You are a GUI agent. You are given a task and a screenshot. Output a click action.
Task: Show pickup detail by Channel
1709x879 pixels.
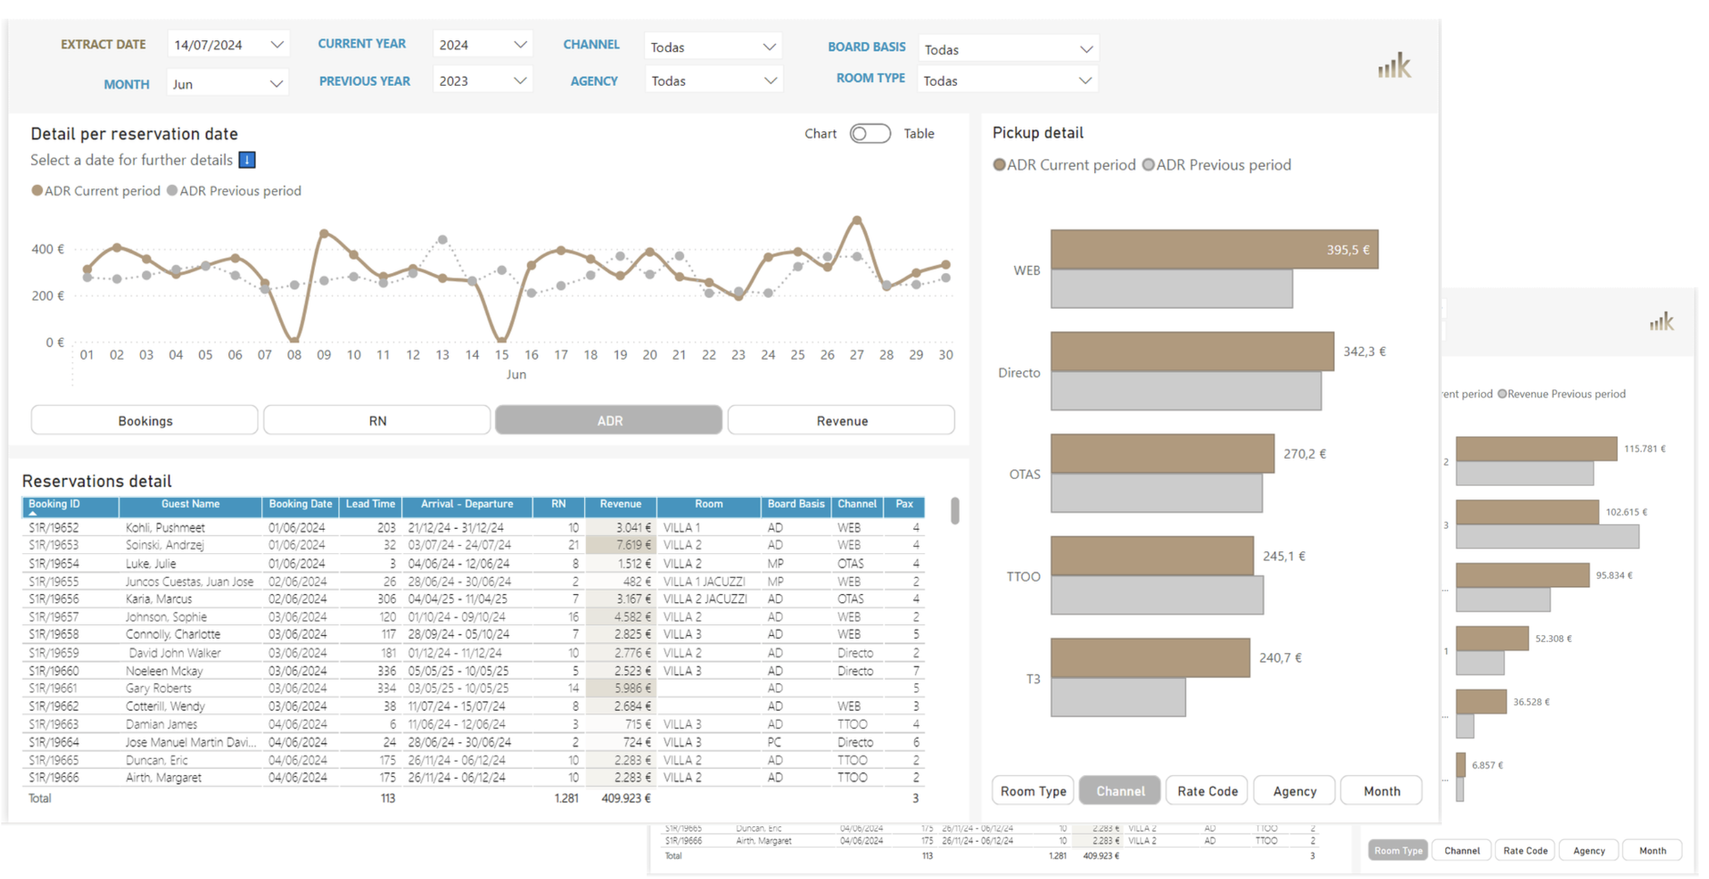click(1120, 791)
